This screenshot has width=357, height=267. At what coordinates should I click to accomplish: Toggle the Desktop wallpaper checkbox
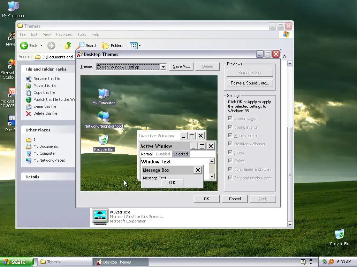pos(230,144)
